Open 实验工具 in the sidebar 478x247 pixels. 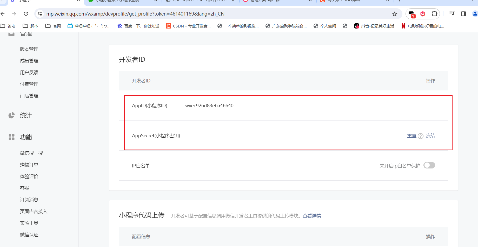[x=29, y=223]
